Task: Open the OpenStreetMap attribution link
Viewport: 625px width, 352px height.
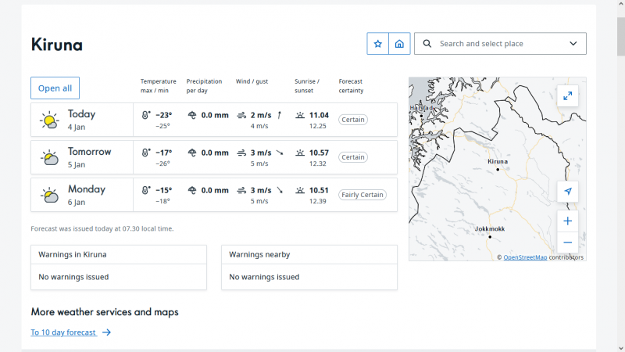Action: click(524, 257)
